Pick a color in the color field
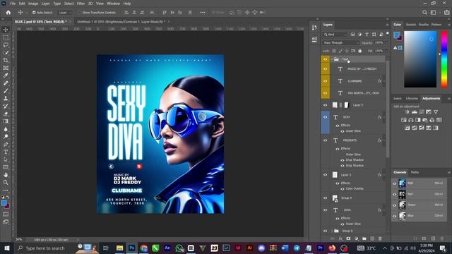 point(420,59)
